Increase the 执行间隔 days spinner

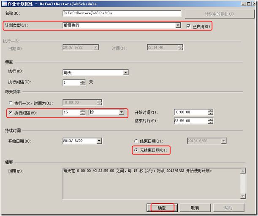click(x=83, y=81)
